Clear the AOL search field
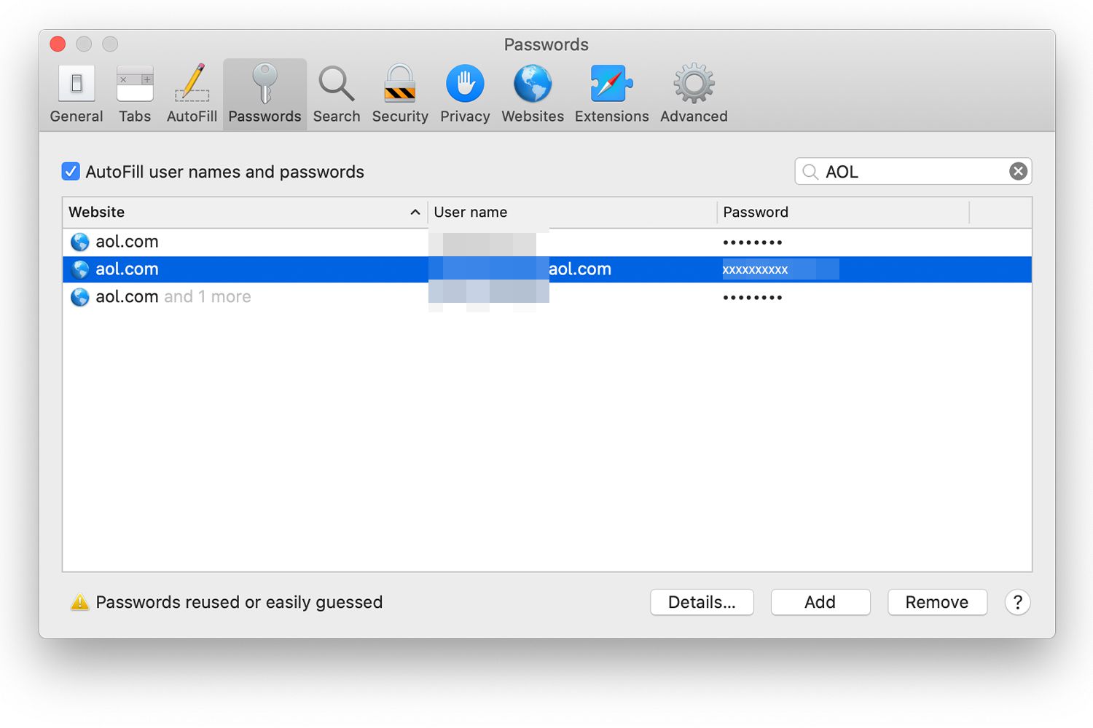This screenshot has width=1093, height=728. 1018,171
